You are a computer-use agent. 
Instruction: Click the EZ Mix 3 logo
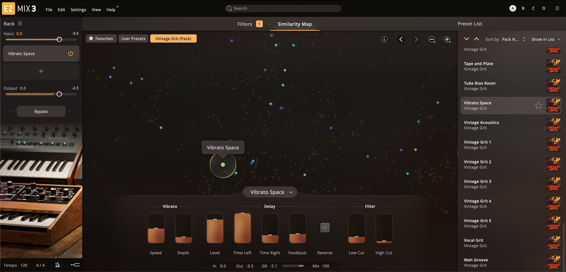[x=19, y=8]
